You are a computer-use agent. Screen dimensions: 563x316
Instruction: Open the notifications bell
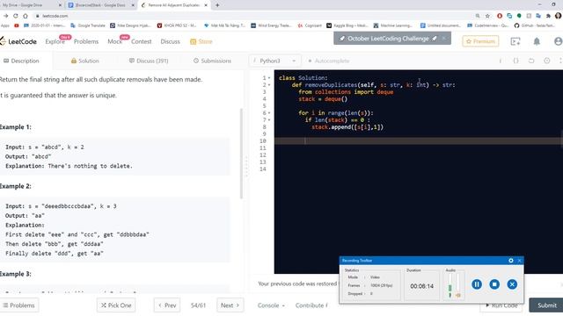tap(537, 41)
